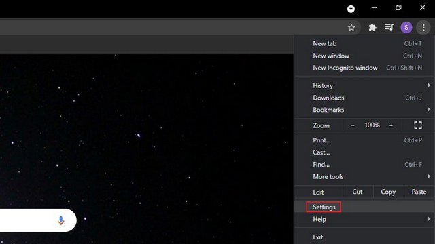Decrease zoom with the minus button
Image resolution: width=435 pixels, height=244 pixels.
[x=352, y=125]
